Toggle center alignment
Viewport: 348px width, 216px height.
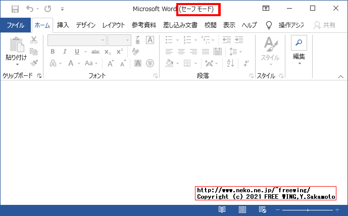[181, 52]
